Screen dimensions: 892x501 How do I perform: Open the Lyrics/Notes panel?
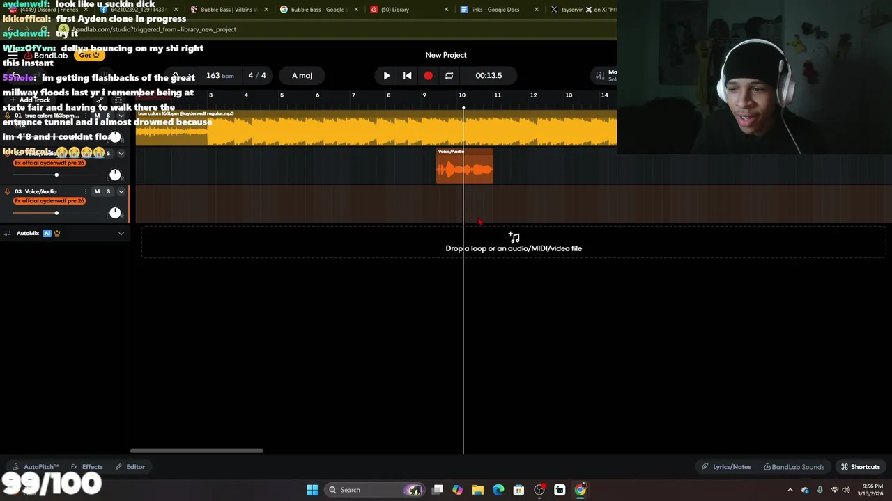click(x=726, y=467)
